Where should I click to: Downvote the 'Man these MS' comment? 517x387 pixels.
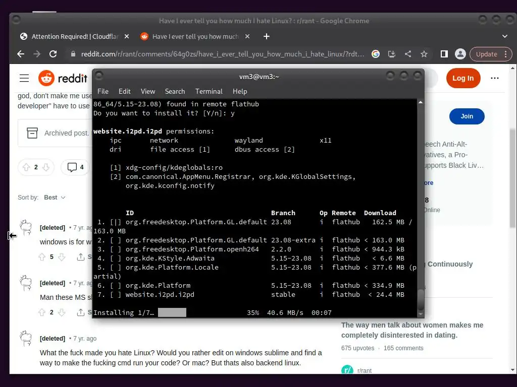62,312
